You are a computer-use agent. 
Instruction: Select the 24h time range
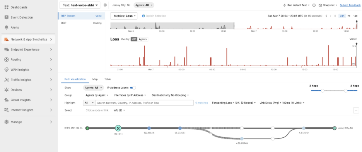(342, 16)
